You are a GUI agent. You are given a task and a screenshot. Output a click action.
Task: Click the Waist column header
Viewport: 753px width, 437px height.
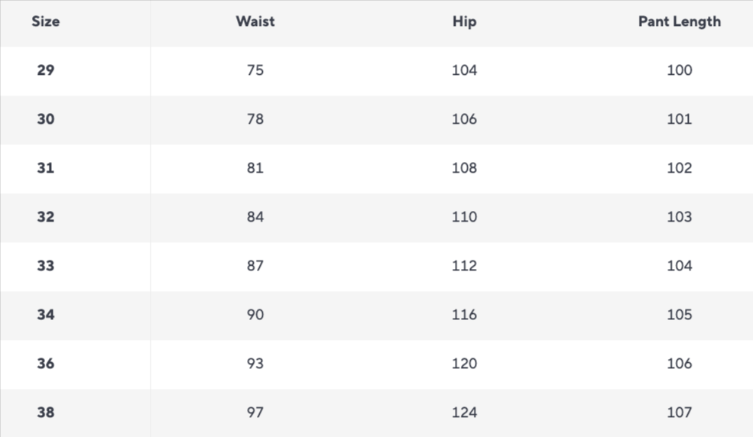[x=255, y=21]
